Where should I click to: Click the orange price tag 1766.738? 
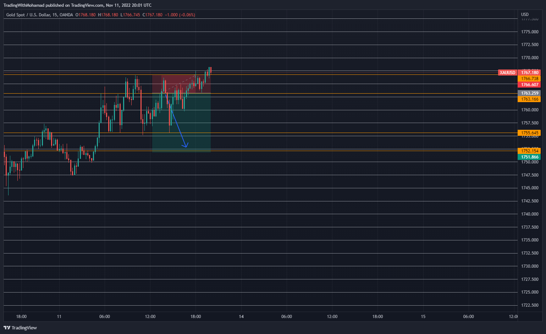(x=530, y=79)
